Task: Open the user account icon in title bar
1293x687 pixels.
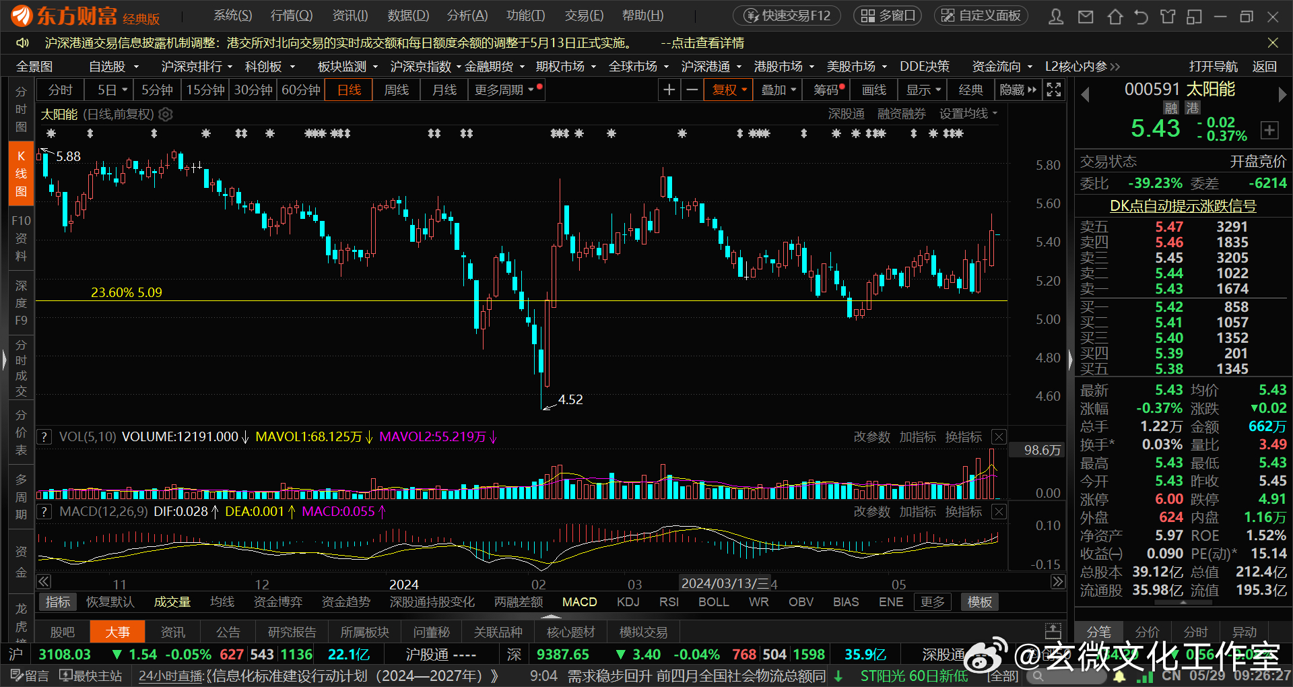Action: pos(1056,16)
